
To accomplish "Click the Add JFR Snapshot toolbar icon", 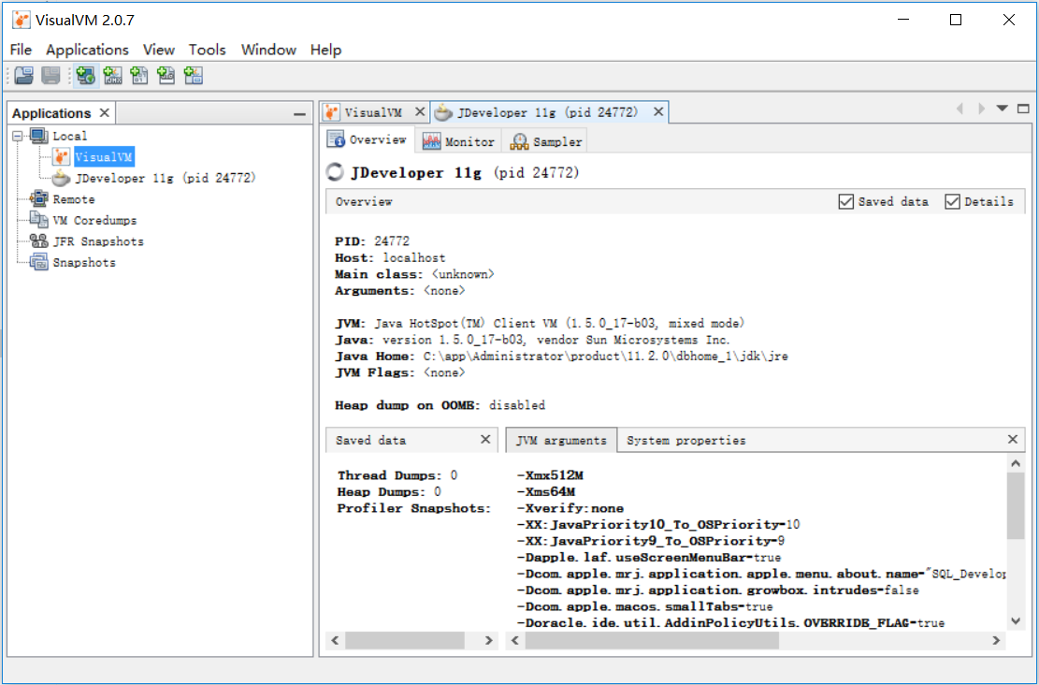I will tap(166, 76).
